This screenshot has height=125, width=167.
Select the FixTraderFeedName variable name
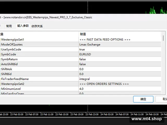[15, 79]
